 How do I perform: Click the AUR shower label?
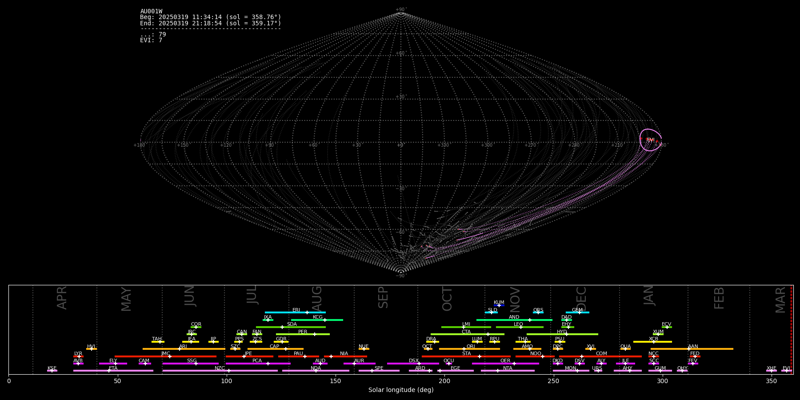359,361
